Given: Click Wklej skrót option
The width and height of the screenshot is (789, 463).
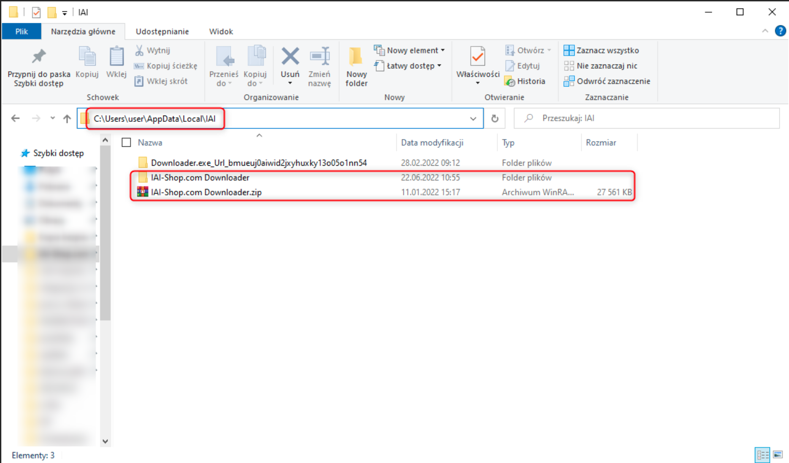Looking at the screenshot, I should 161,81.
